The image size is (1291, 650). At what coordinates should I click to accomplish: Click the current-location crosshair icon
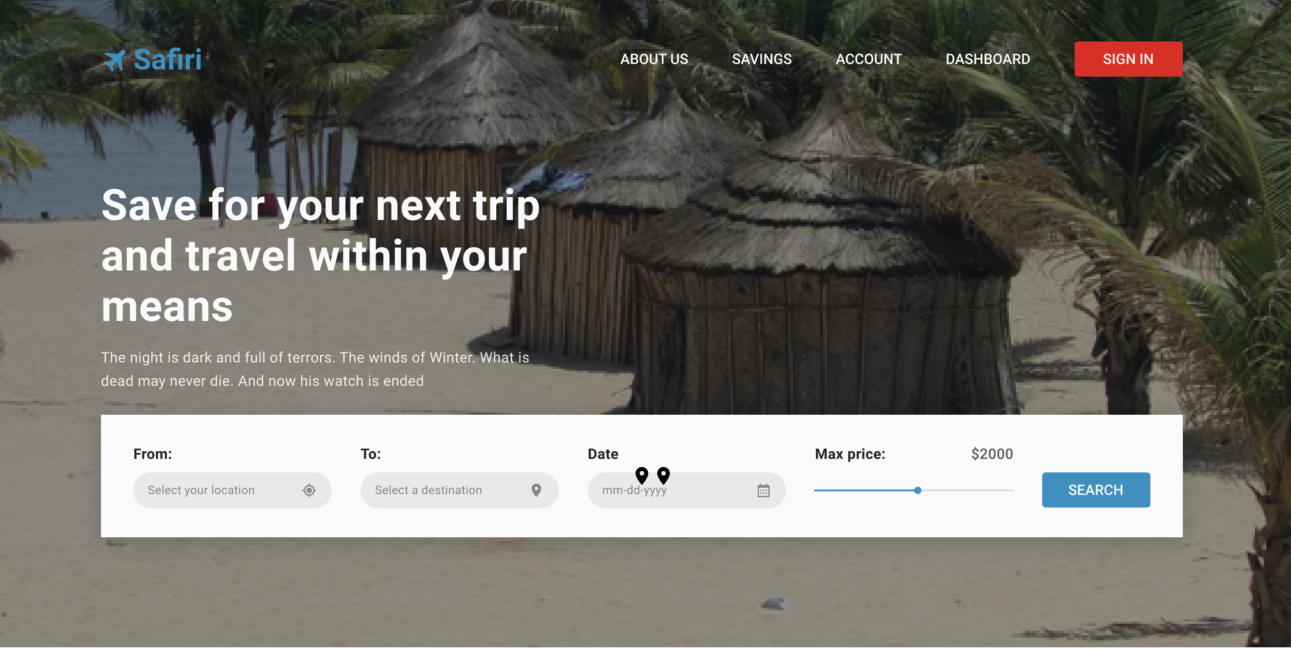tap(309, 490)
